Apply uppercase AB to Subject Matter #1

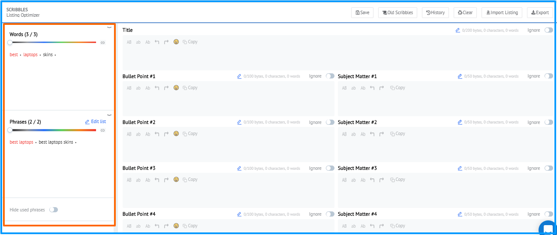[344, 88]
